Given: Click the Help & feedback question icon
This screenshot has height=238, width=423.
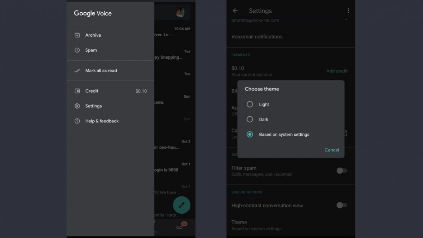Looking at the screenshot, I should tap(77, 121).
